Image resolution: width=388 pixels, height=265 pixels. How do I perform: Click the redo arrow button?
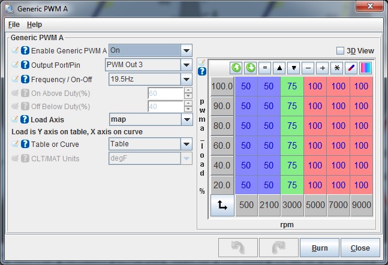tap(279, 248)
